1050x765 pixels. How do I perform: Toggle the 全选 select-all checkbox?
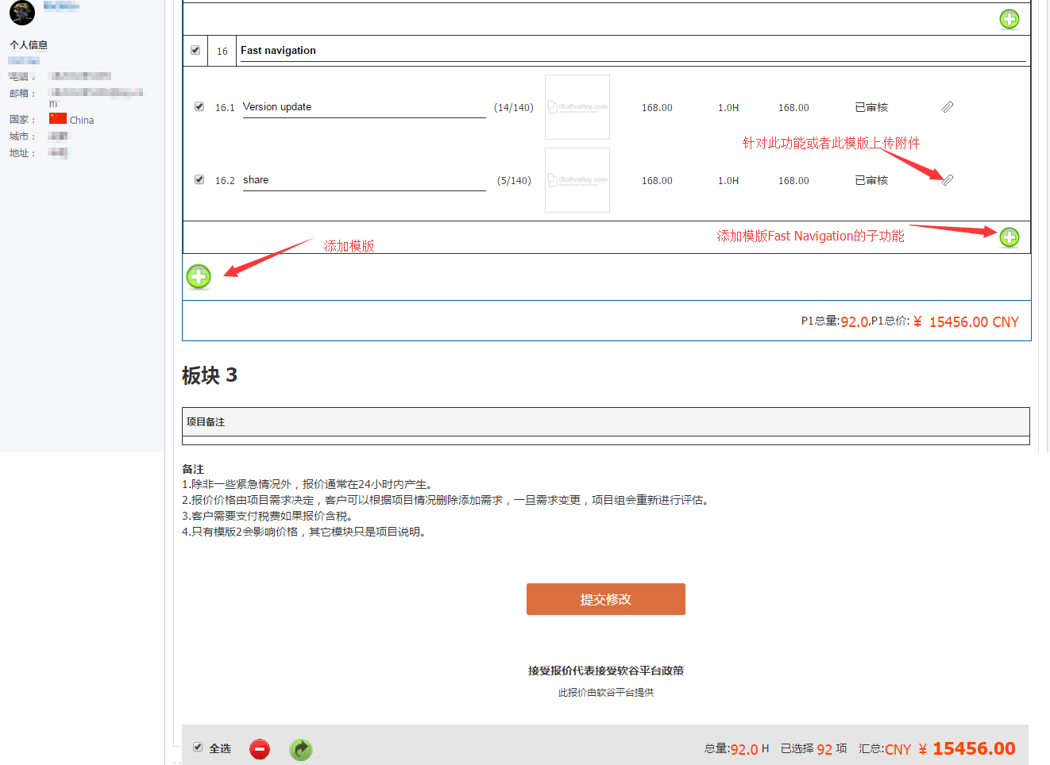[x=198, y=748]
